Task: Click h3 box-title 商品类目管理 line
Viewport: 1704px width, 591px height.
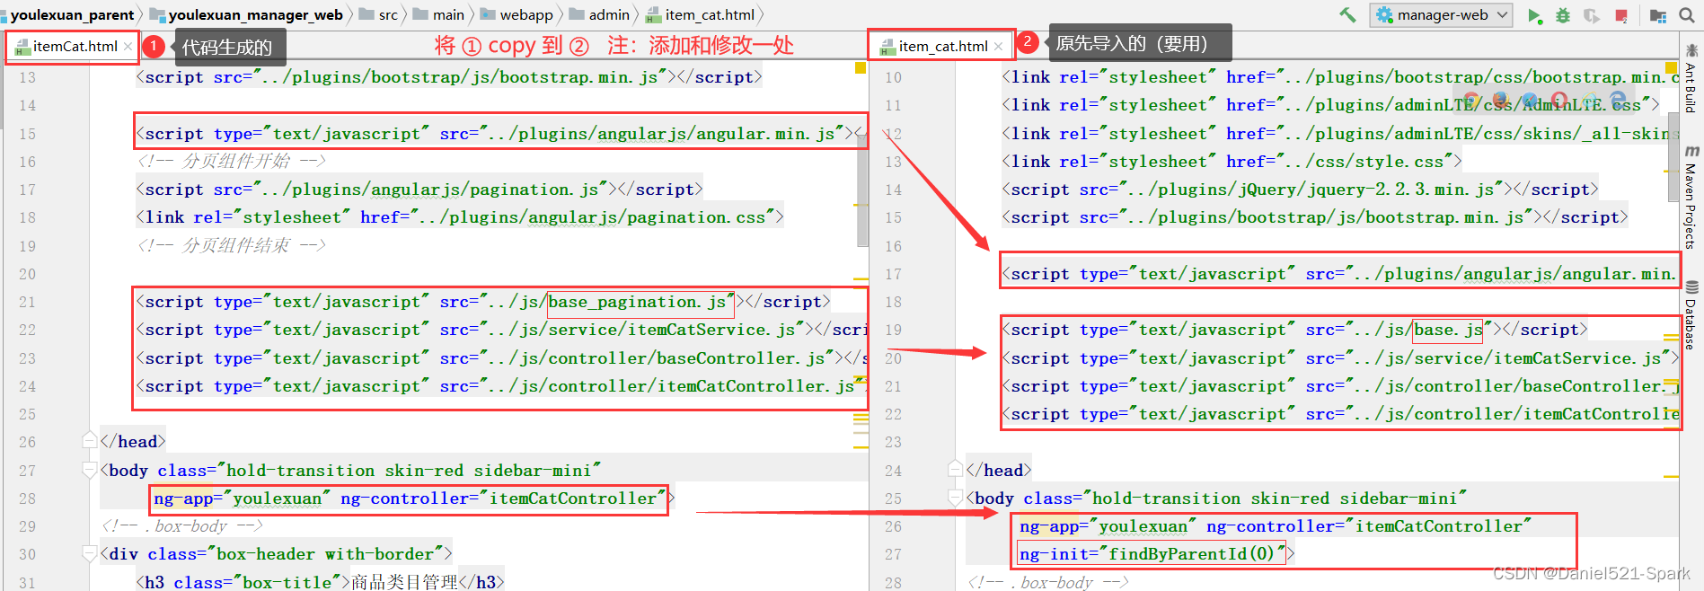Action: pos(321,582)
